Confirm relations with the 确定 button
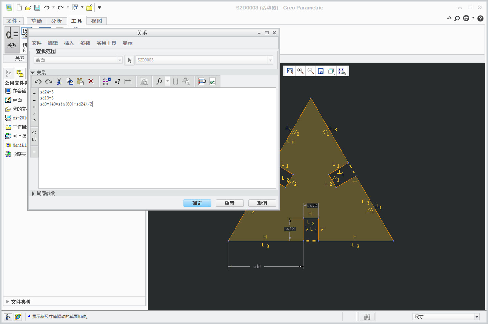 pos(197,203)
